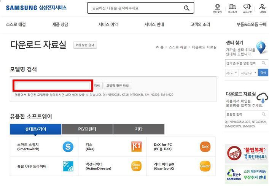Open the 서비스 안내 menu
The width and height of the screenshot is (269, 186).
point(154,24)
